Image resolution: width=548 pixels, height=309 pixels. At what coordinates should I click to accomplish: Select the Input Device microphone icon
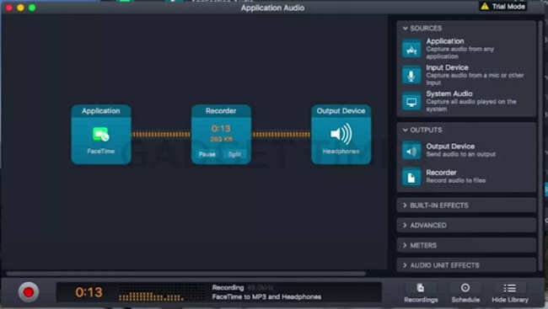411,75
